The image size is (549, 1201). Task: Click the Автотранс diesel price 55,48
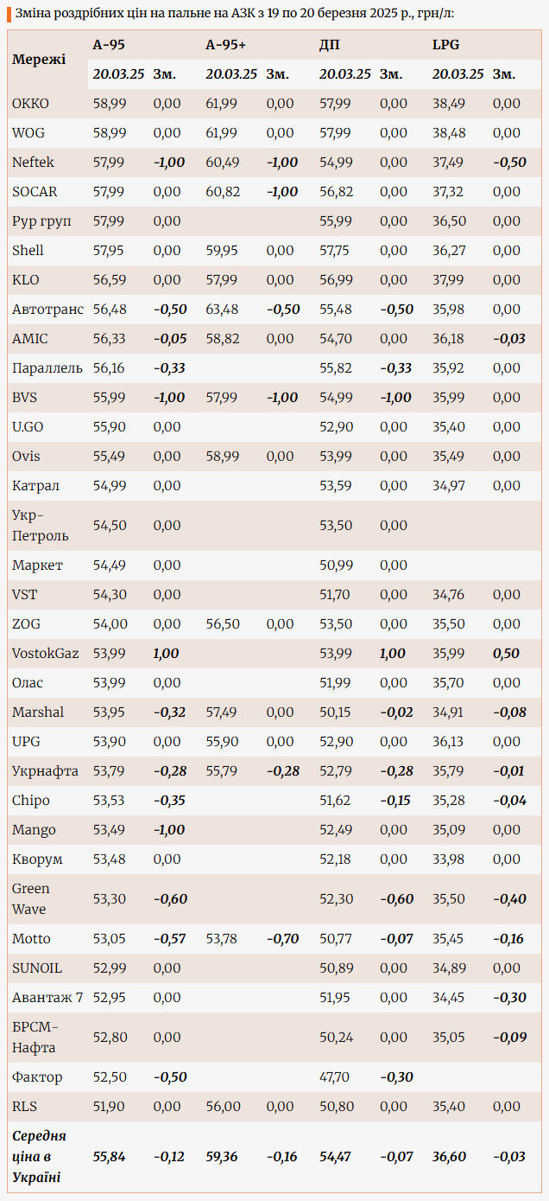coord(335,310)
